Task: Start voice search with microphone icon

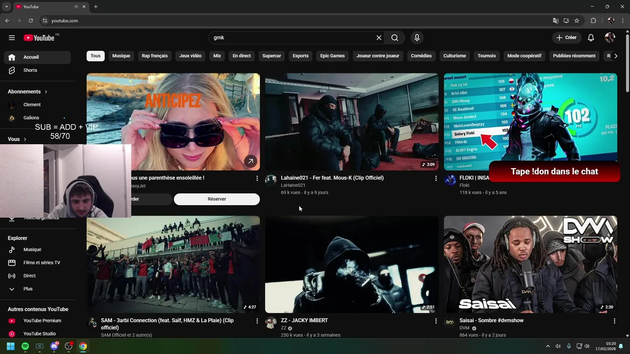Action: pyautogui.click(x=417, y=38)
